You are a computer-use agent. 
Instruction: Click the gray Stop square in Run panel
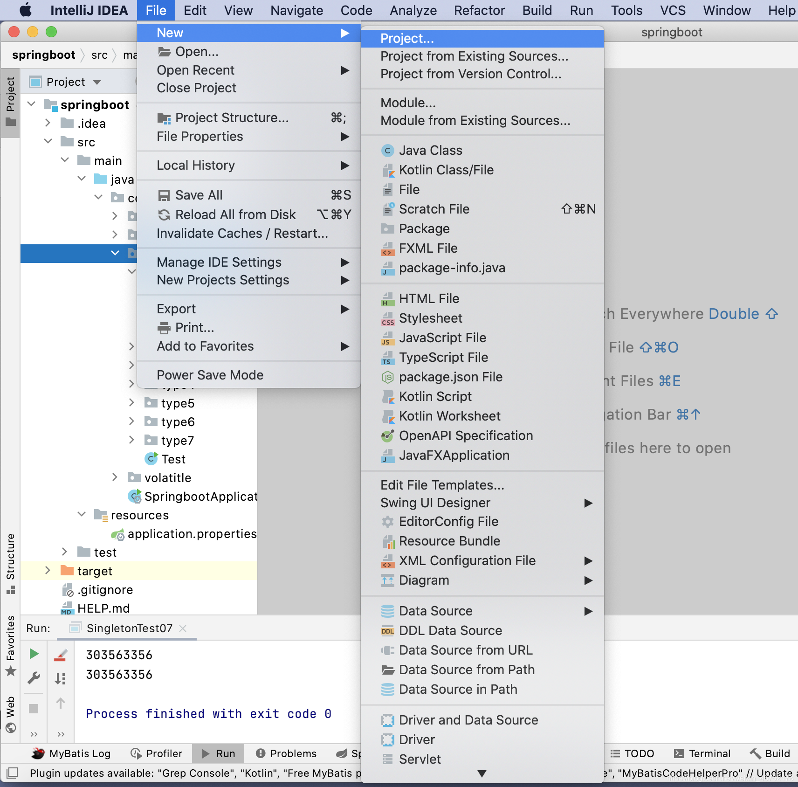tap(34, 709)
